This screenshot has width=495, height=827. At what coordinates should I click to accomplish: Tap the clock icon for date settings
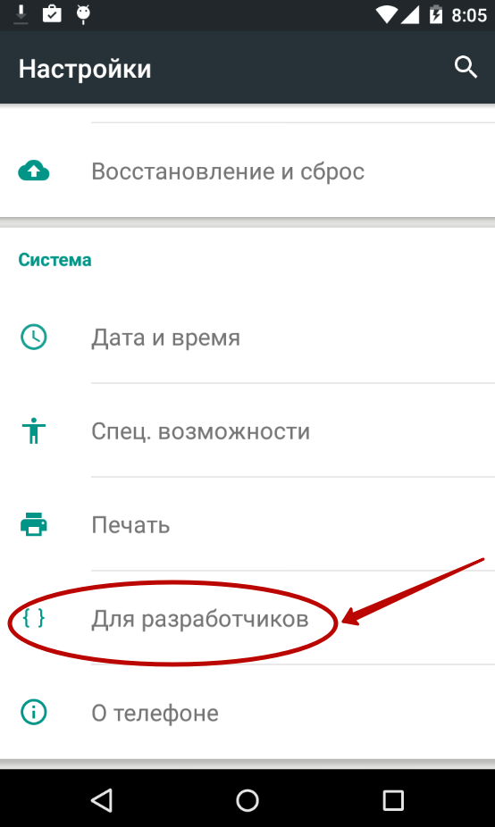34,337
